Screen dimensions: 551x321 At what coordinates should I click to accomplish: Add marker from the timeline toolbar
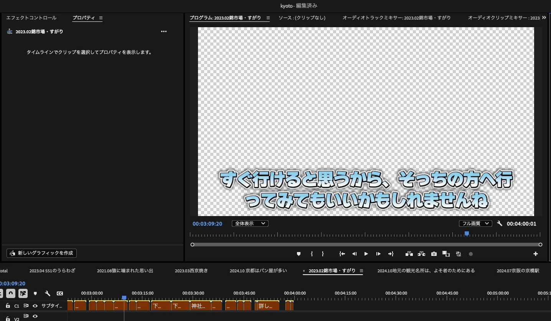tap(35, 293)
